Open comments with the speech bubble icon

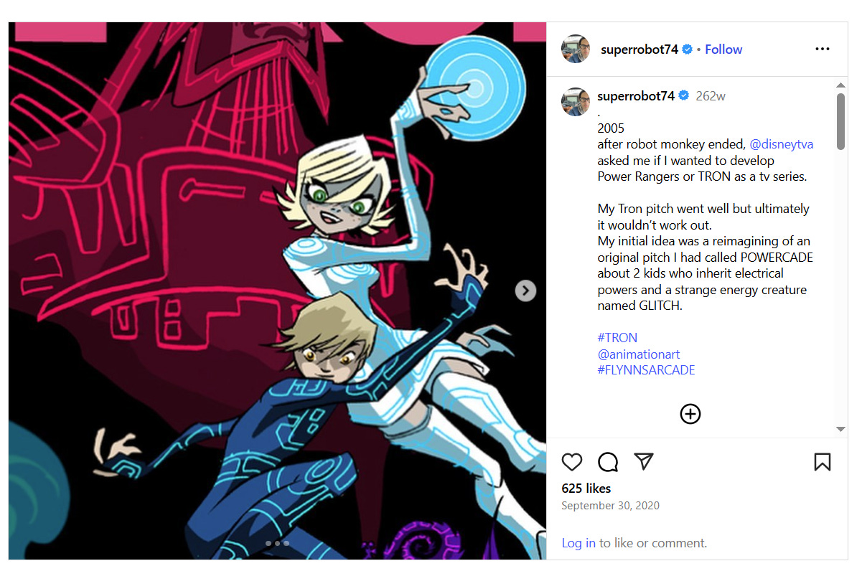tap(608, 462)
